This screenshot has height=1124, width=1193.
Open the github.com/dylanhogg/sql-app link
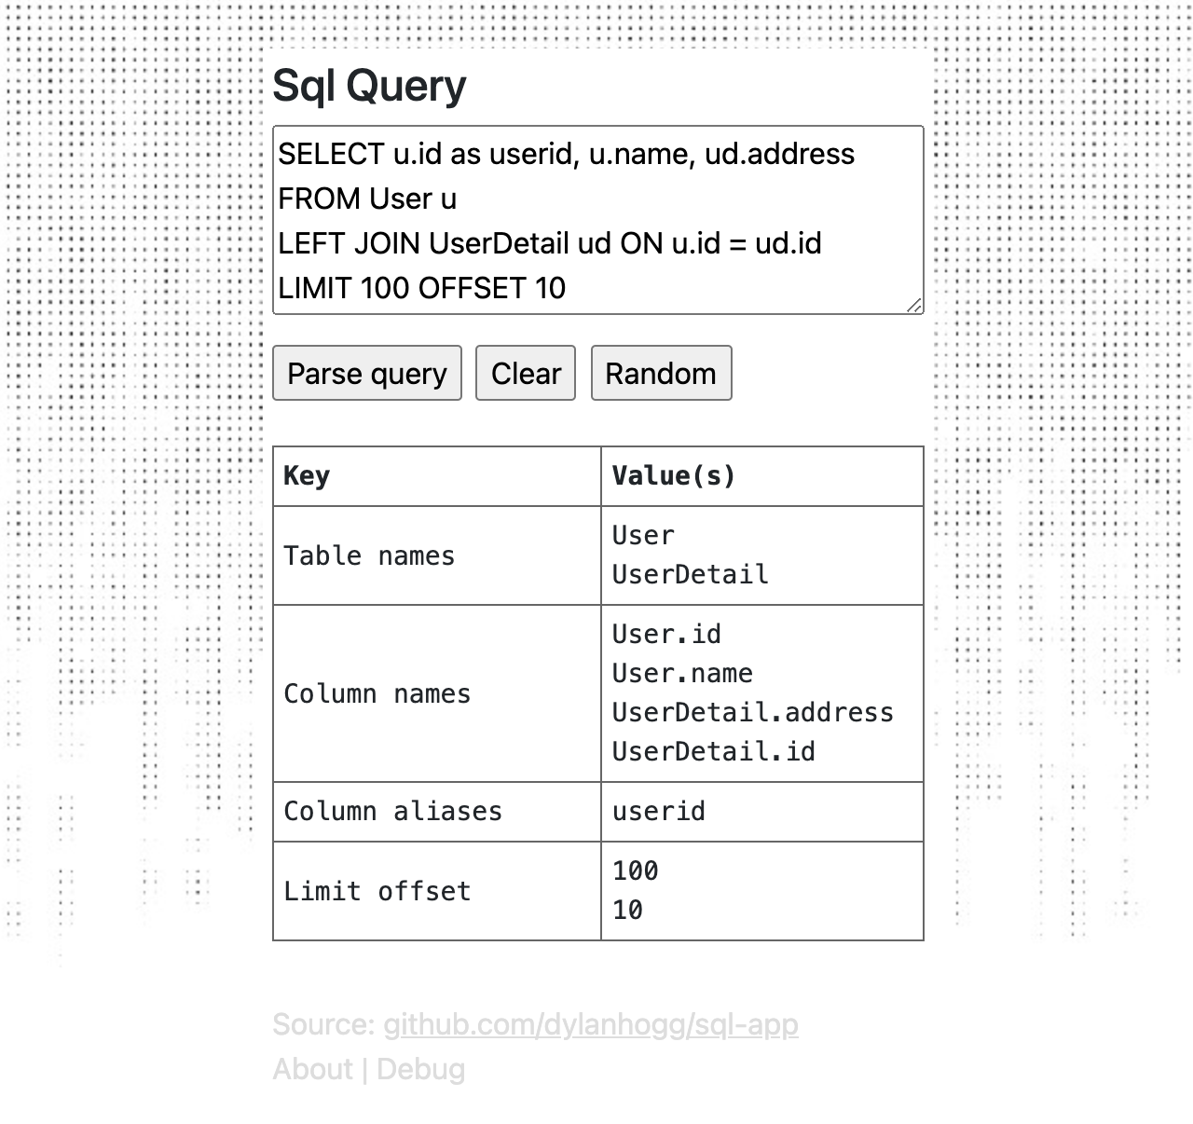[x=591, y=1024]
